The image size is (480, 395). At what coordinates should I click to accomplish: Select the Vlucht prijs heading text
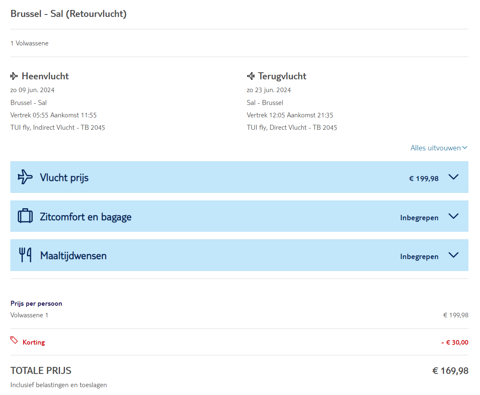pos(64,178)
